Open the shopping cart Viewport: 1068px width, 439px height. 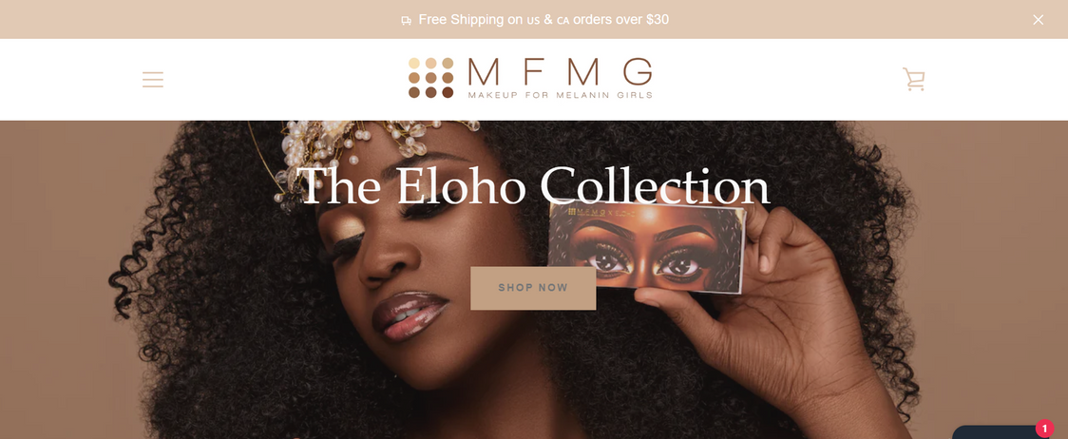point(914,79)
